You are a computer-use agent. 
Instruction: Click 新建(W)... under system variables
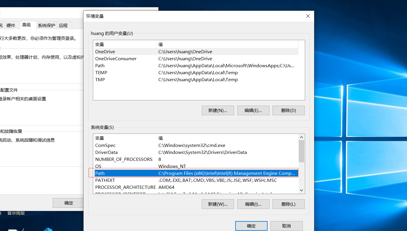point(218,204)
